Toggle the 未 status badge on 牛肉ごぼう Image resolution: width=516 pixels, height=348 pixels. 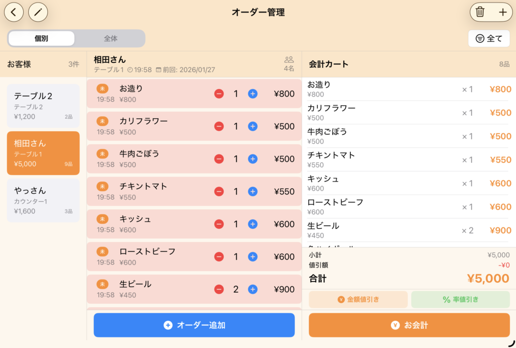(102, 154)
